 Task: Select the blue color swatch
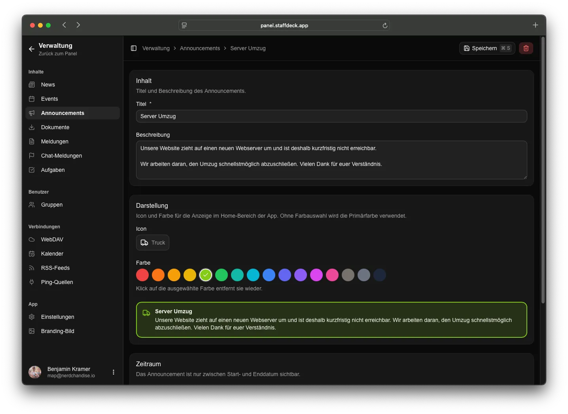269,275
